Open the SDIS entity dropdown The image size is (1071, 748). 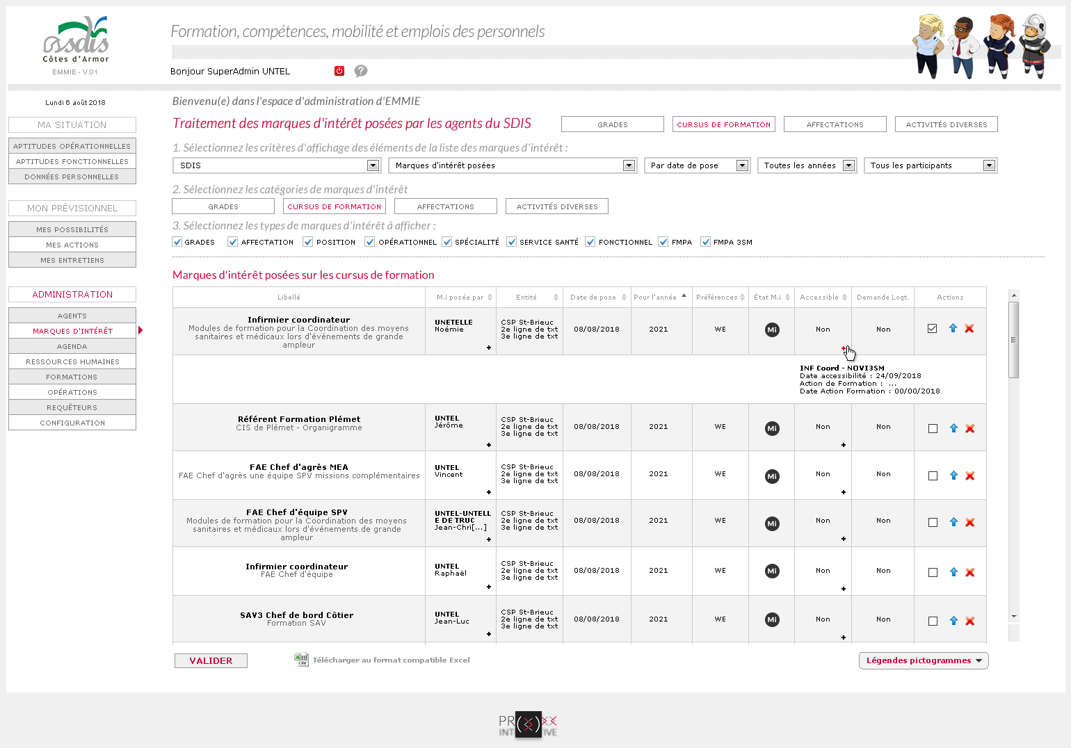tap(276, 165)
